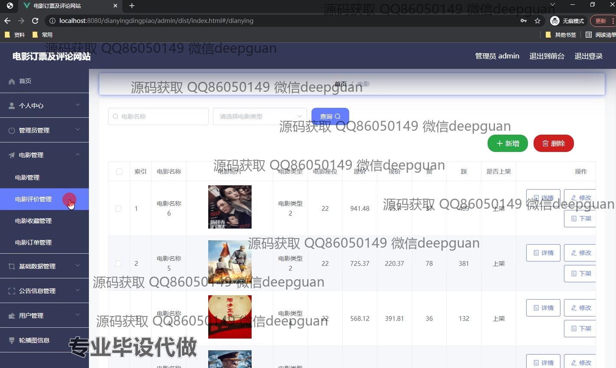This screenshot has height=368, width=616.
Task: Click 修改 for 电影名称 6 row
Action: pos(580,198)
